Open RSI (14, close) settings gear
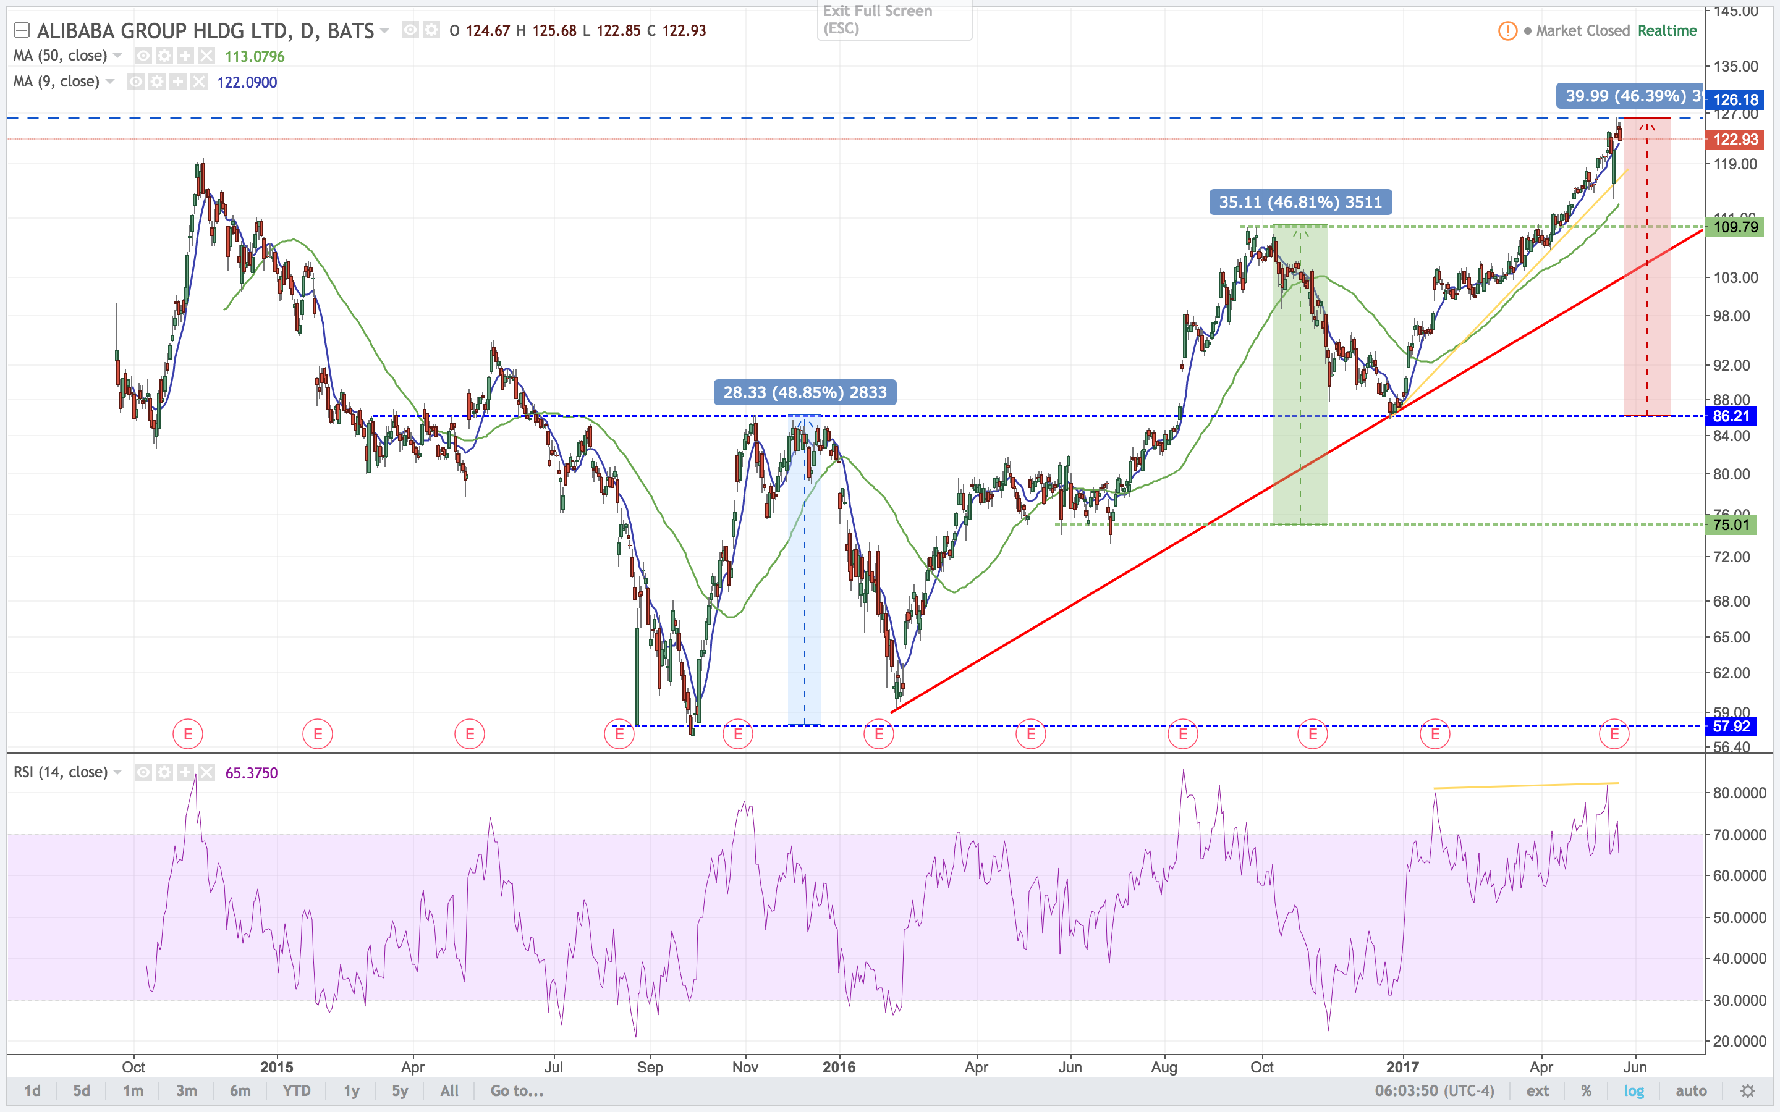This screenshot has height=1112, width=1780. [x=165, y=772]
